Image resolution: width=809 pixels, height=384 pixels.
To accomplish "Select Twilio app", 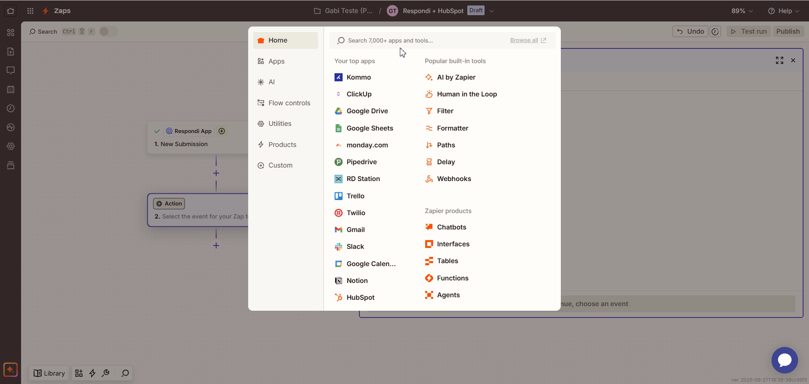I will point(350,213).
